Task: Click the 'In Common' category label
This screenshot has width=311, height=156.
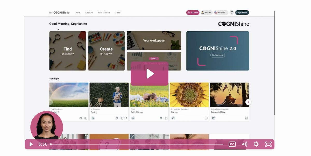Action: (x=95, y=109)
